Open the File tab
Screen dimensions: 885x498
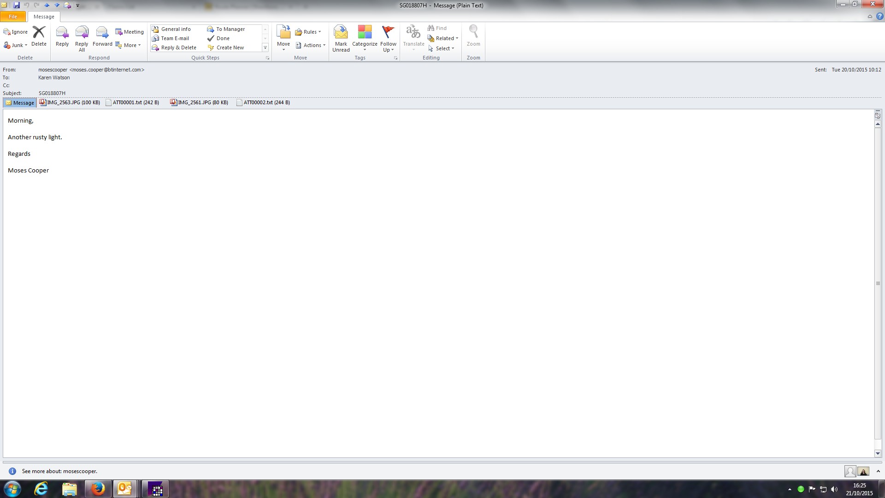point(13,17)
